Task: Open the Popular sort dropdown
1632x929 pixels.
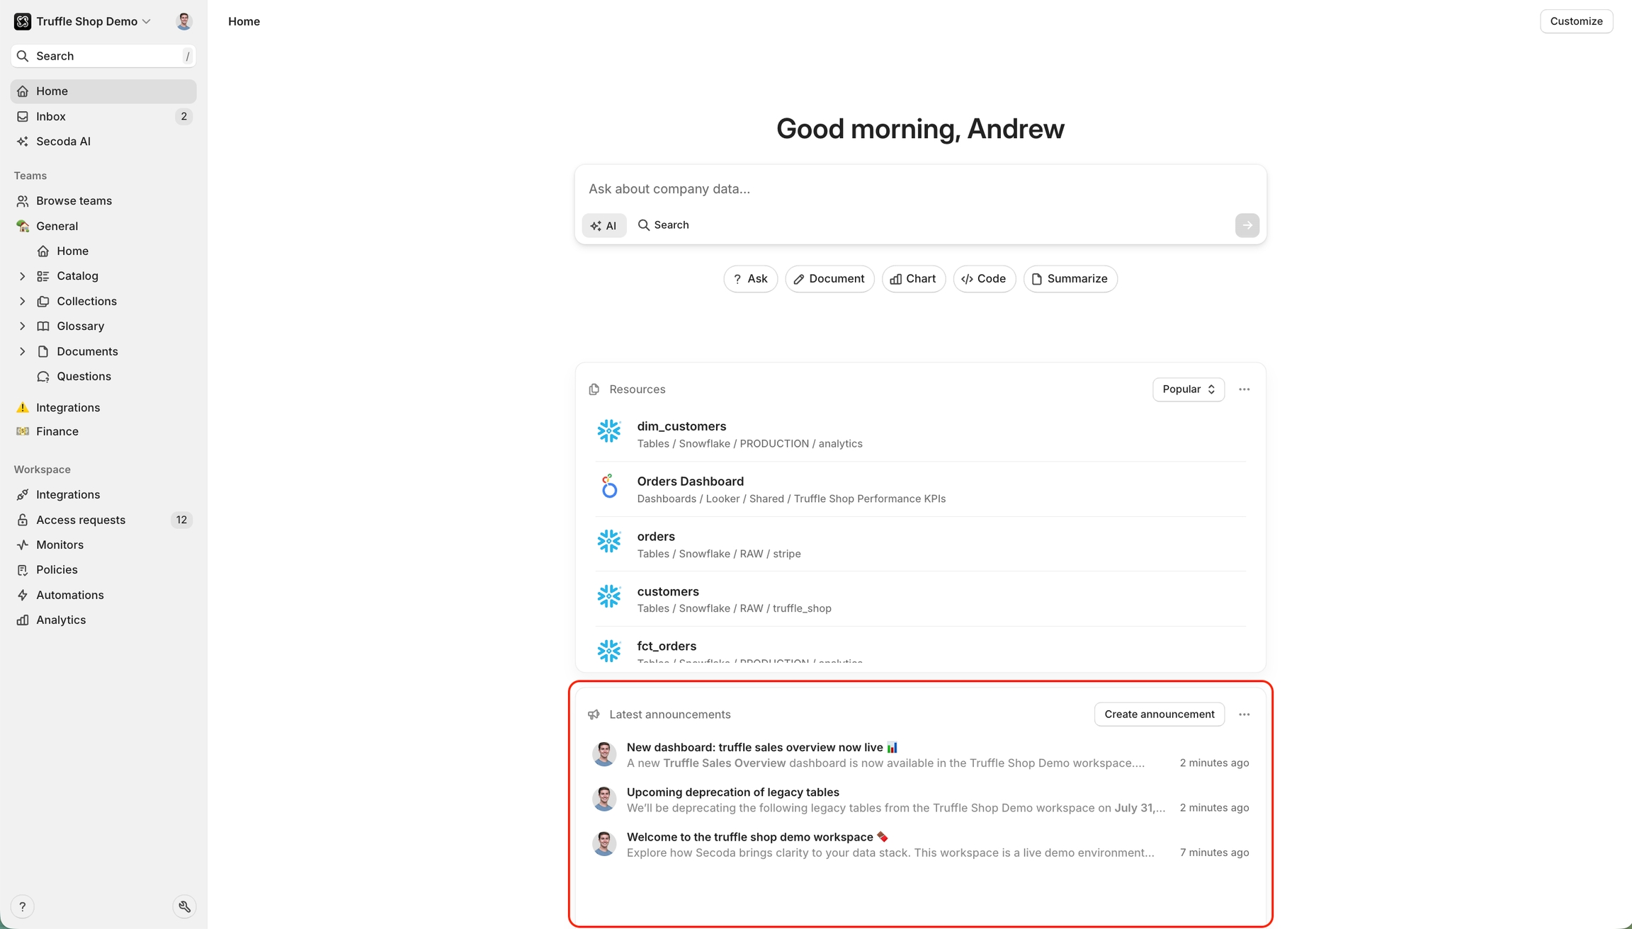Action: (x=1188, y=389)
